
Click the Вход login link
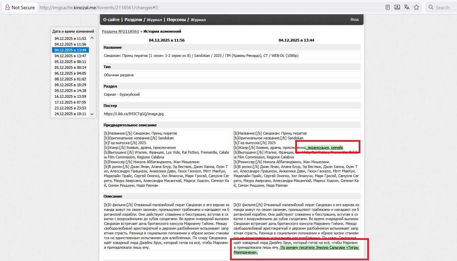tap(354, 20)
